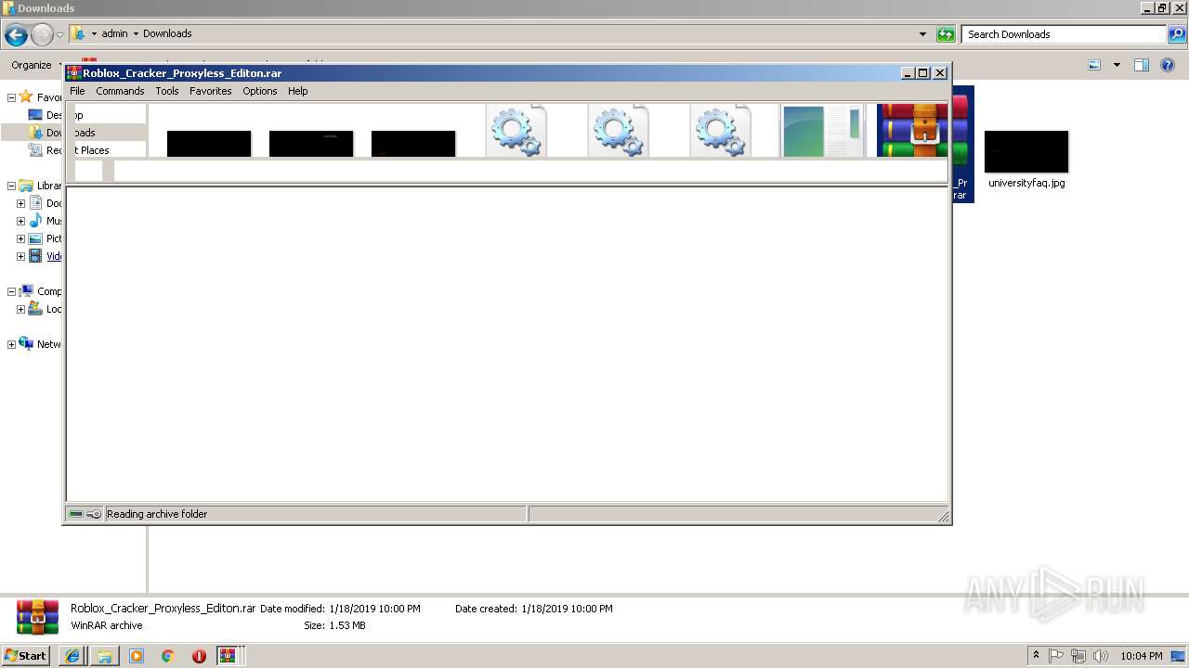Select the universityfaq.jpg thumbnail

(1026, 151)
